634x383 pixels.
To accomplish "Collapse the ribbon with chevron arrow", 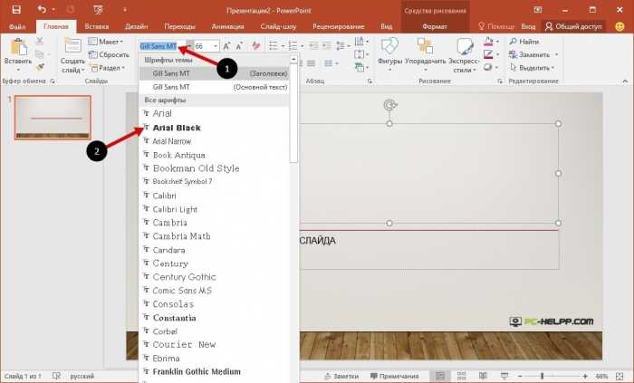I will pos(625,81).
